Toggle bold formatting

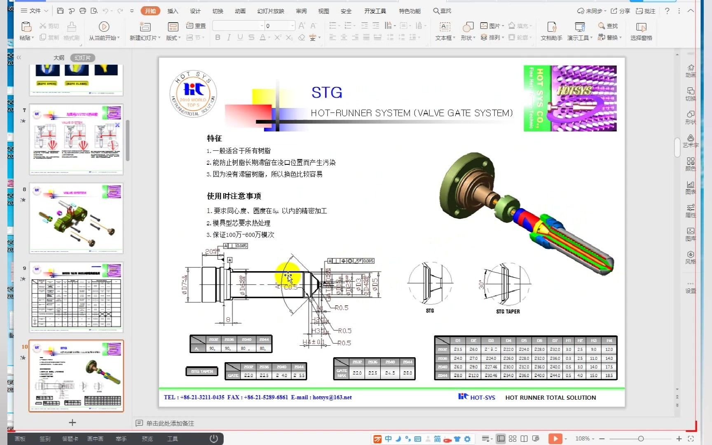pyautogui.click(x=218, y=37)
